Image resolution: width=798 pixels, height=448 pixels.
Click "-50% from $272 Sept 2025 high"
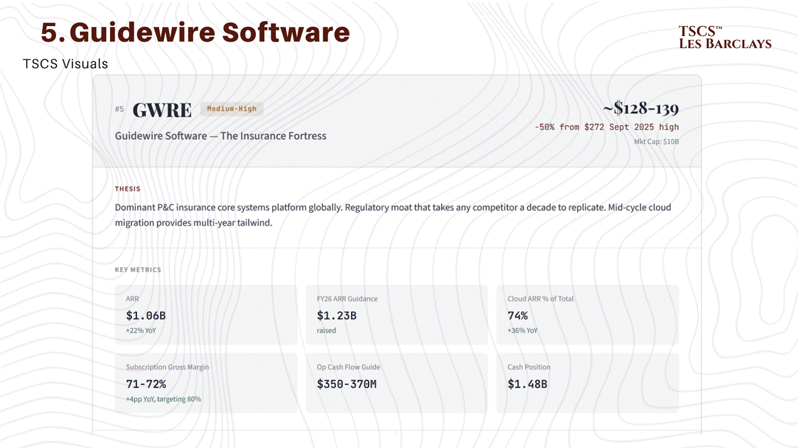click(606, 127)
